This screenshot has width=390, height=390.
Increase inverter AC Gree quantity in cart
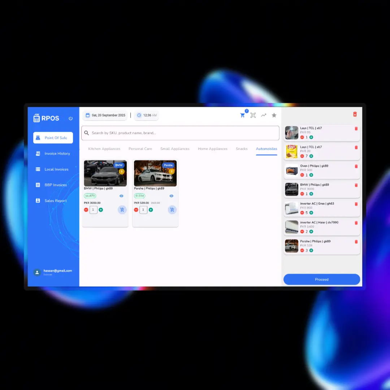pos(311,213)
